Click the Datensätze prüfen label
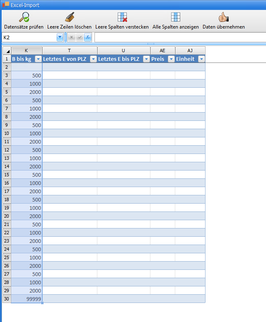The width and height of the screenshot is (266, 322). (24, 27)
